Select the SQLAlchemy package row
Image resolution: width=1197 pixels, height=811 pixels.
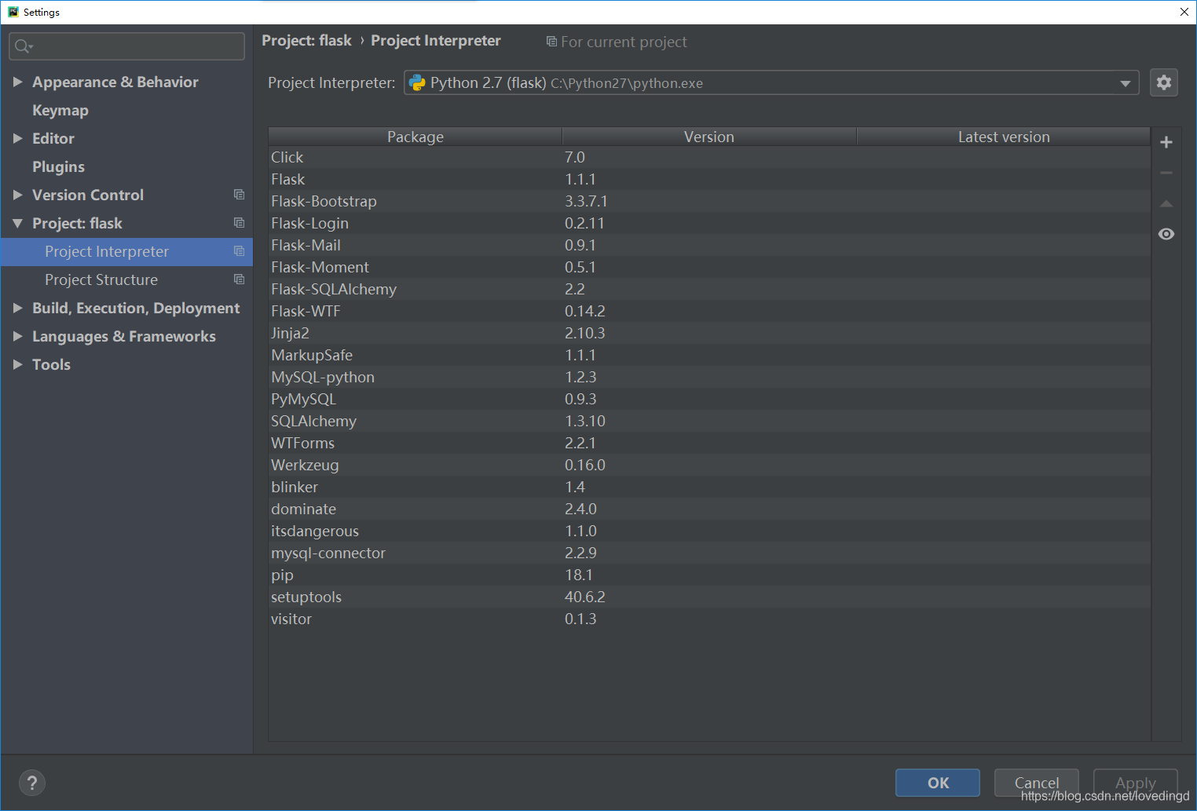click(x=709, y=421)
